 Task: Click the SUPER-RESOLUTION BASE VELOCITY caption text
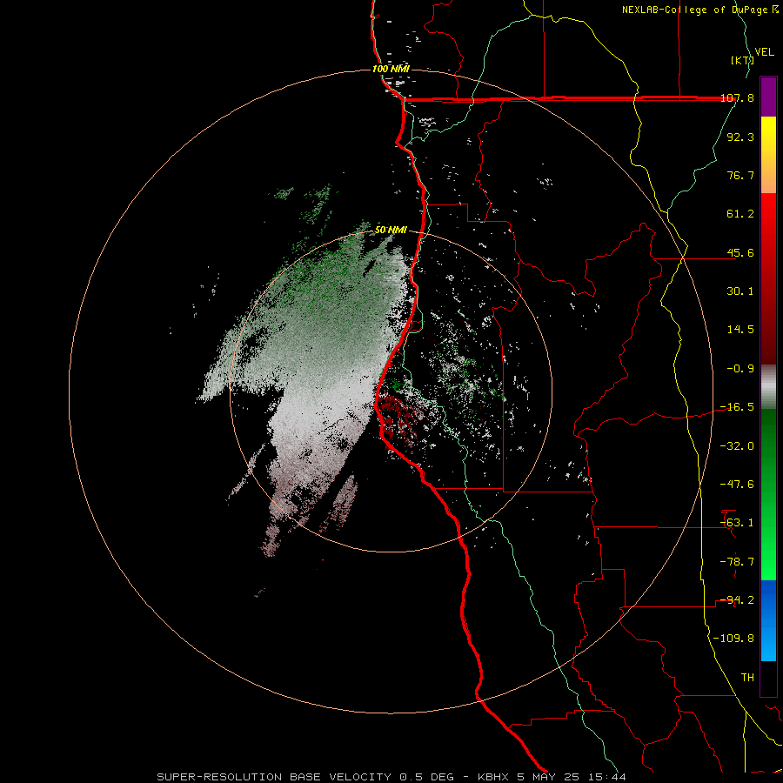coord(274,777)
